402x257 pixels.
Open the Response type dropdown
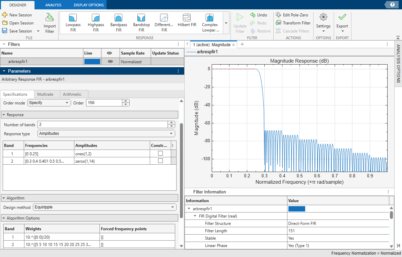point(106,134)
